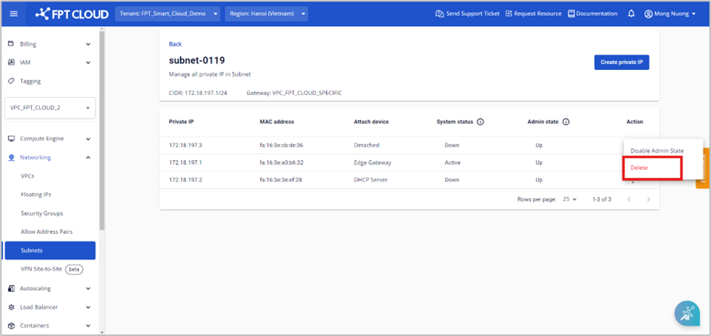This screenshot has height=336, width=711.
Task: Choose Disable Admin State option
Action: [x=657, y=150]
